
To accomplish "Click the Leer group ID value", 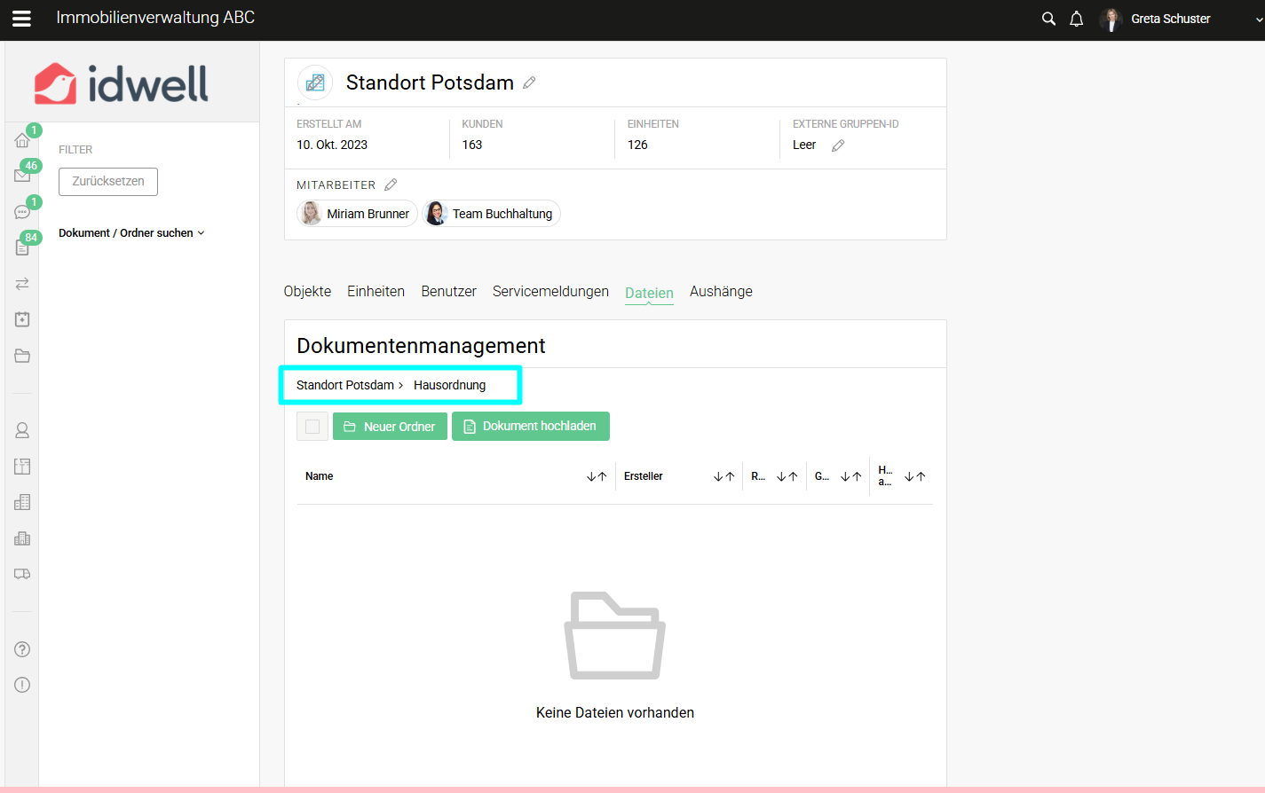I will point(804,145).
